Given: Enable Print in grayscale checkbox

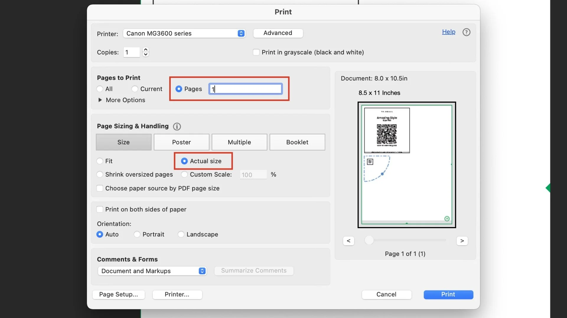Looking at the screenshot, I should [x=256, y=52].
